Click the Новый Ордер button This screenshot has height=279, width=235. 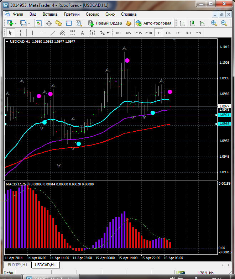105,23
